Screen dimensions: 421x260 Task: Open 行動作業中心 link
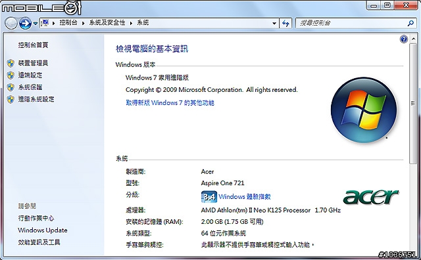[x=36, y=218]
